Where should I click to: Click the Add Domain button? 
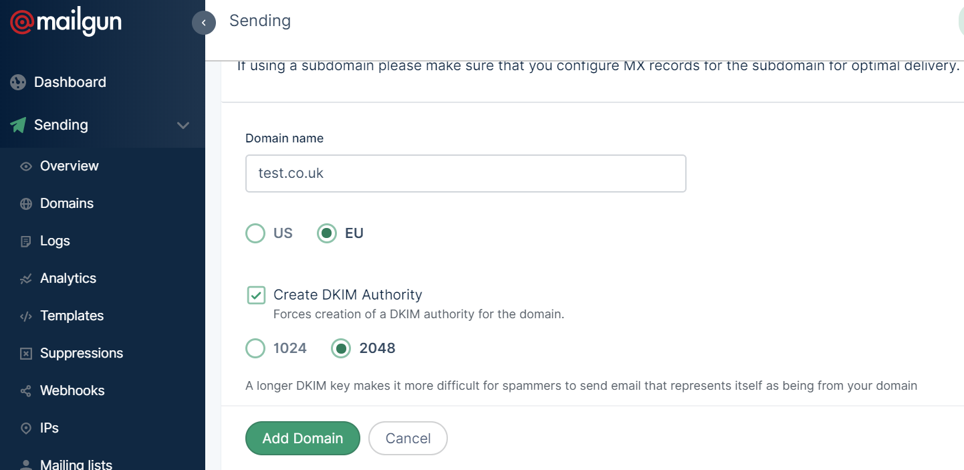click(x=303, y=438)
